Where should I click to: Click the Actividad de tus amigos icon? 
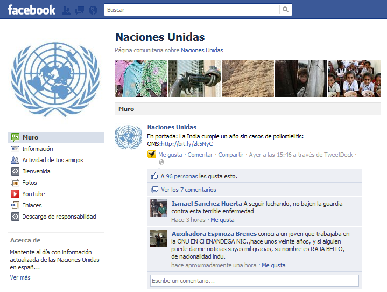click(x=15, y=160)
